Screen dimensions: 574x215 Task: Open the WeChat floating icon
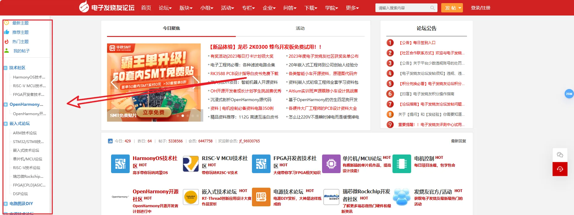click(560, 155)
